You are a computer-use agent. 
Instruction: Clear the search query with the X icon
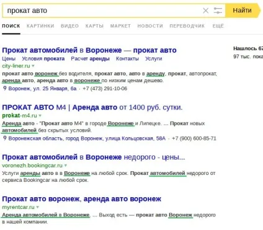(x=205, y=11)
